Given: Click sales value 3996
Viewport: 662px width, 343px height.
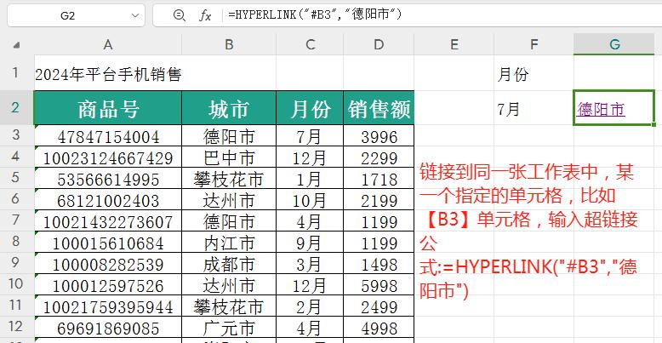Looking at the screenshot, I should (x=379, y=136).
